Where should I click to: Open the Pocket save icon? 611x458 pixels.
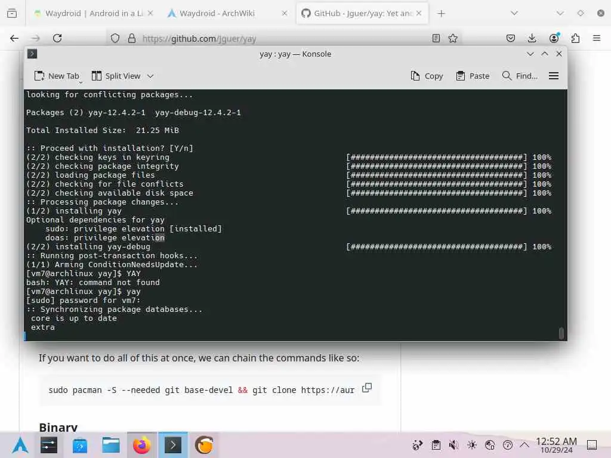coord(511,38)
